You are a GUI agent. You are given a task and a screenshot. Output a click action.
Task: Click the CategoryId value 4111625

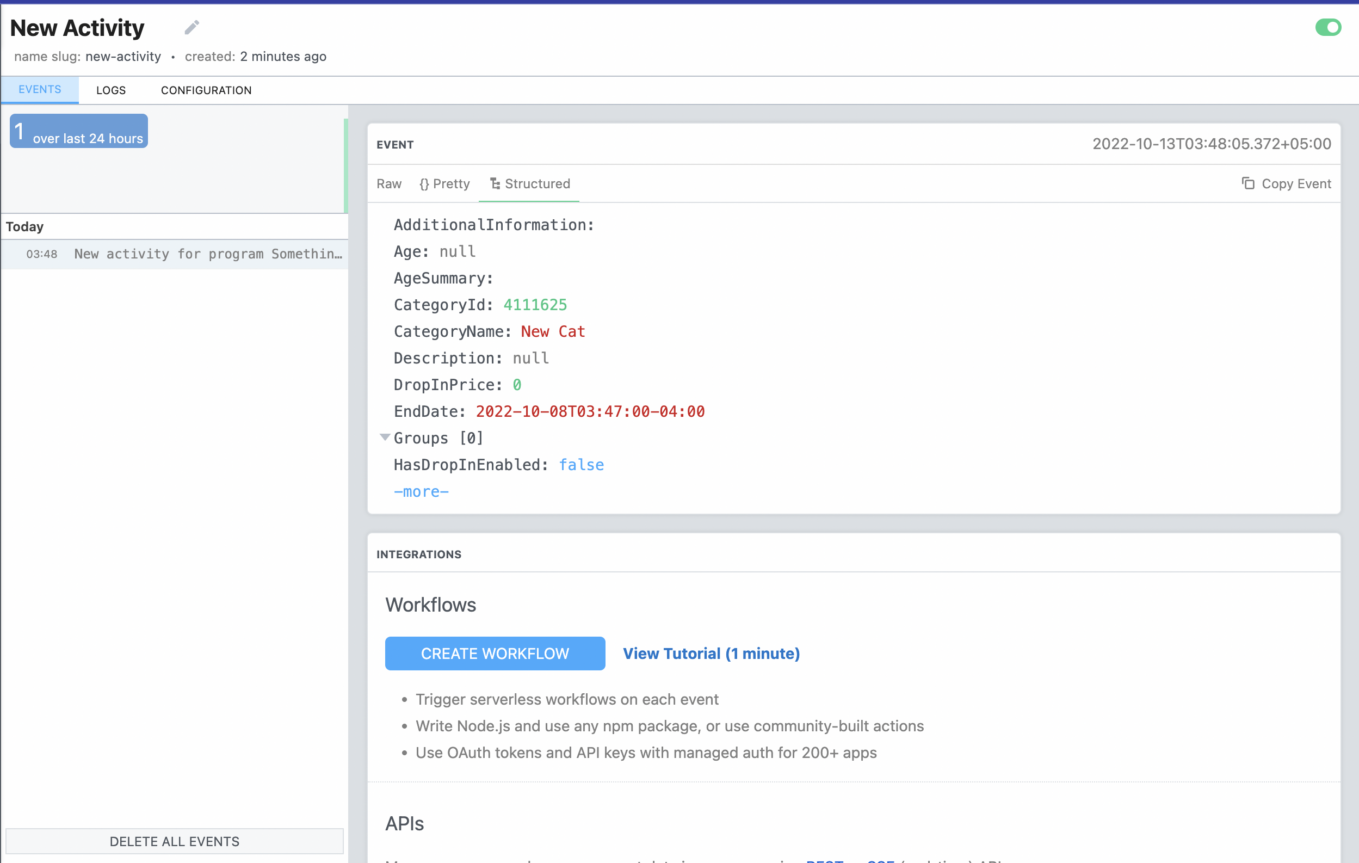534,305
